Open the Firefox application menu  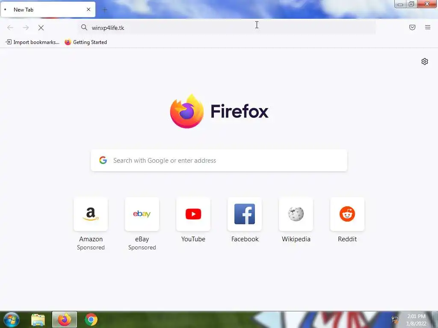428,27
